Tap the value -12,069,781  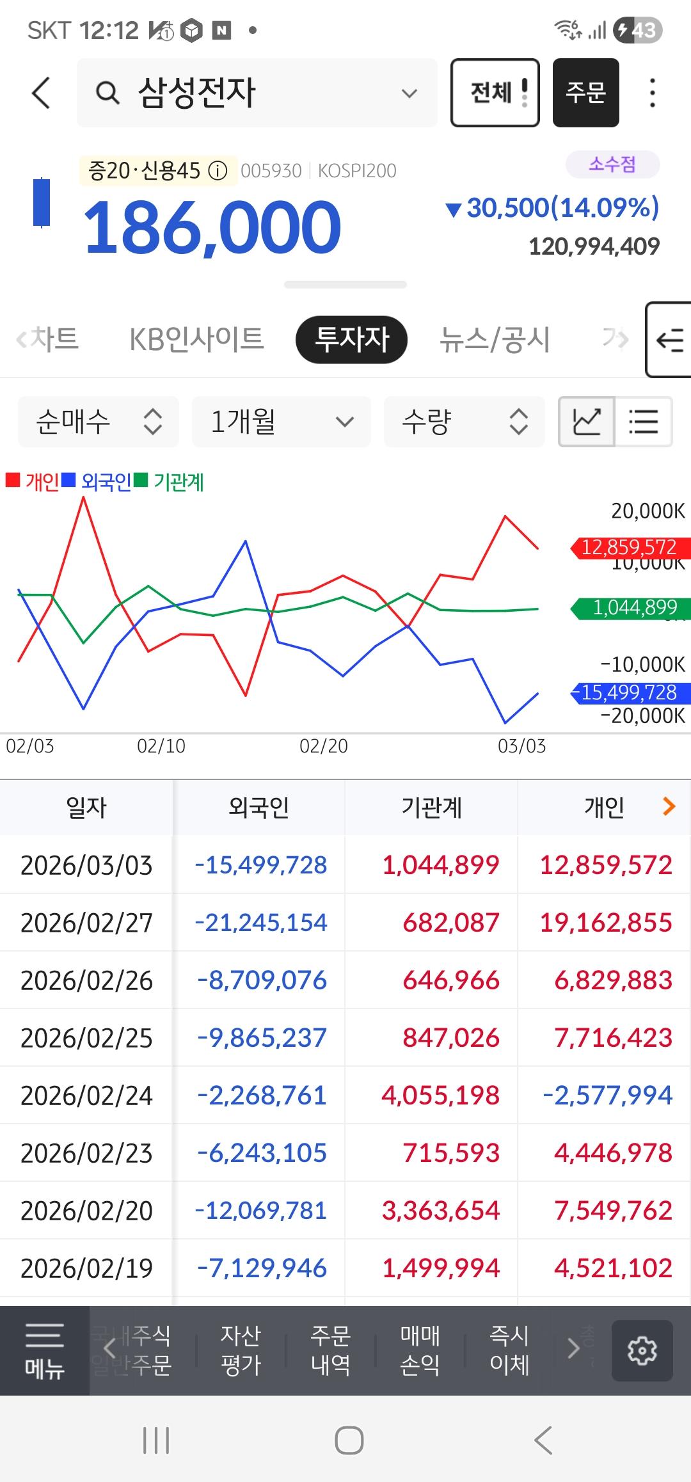pos(260,1211)
